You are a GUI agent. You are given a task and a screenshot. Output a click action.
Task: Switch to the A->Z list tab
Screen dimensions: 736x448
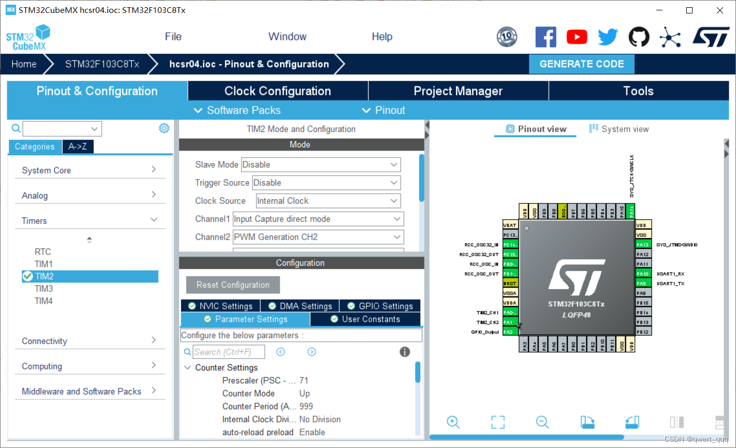point(78,147)
